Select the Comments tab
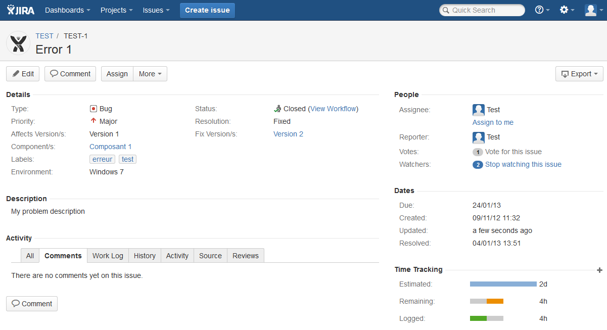607x330 pixels. tap(63, 256)
